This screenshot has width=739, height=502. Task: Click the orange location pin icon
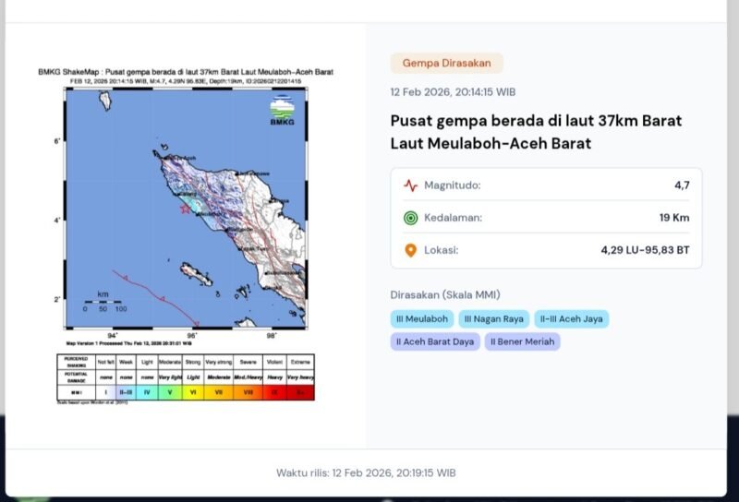pos(410,250)
